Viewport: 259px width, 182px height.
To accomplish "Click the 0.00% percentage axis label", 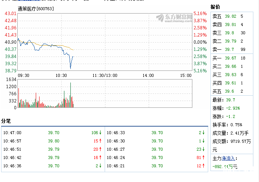I will [x=200, y=42].
